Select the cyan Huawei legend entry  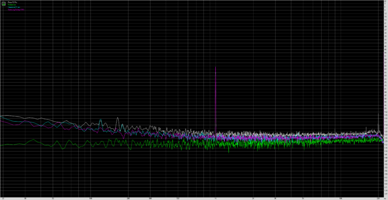(x=14, y=7)
